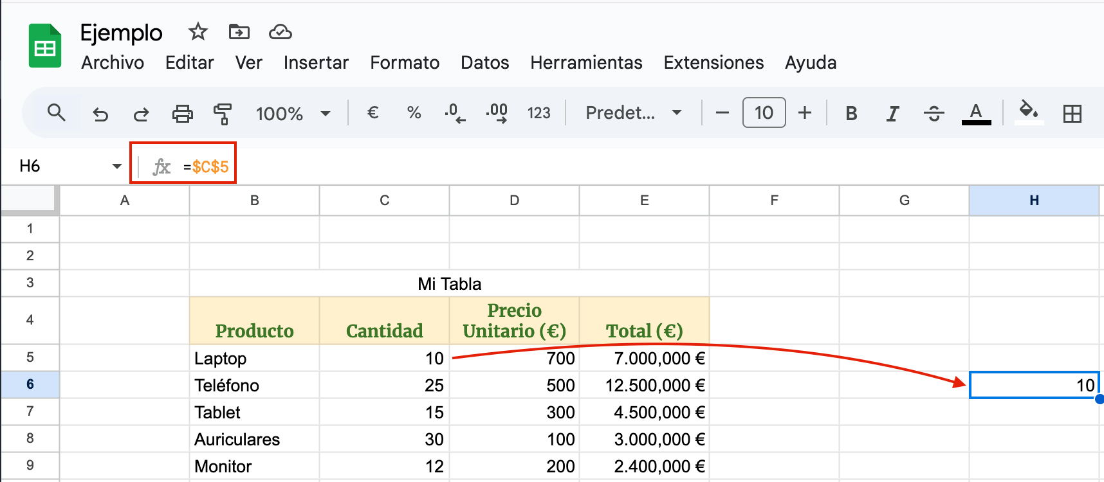Click the redo arrow icon

click(x=141, y=114)
